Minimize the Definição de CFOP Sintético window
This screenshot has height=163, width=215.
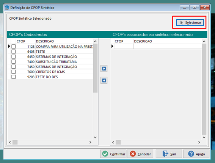point(185,8)
